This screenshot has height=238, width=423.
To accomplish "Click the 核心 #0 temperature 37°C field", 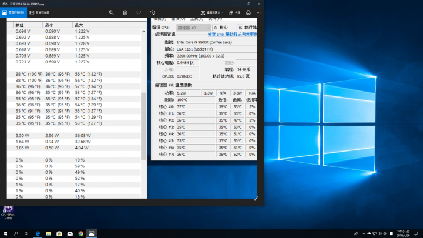I will click(x=196, y=106).
